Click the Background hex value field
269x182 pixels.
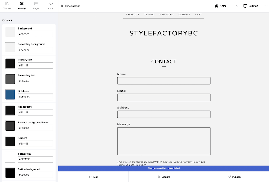pyautogui.click(x=35, y=34)
